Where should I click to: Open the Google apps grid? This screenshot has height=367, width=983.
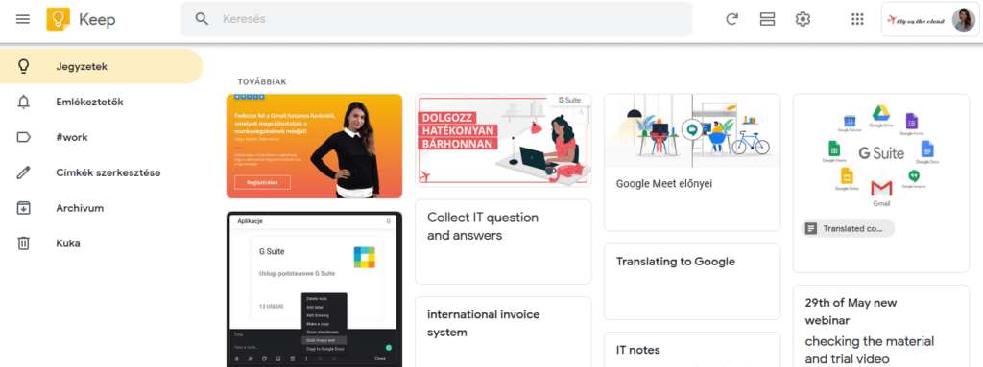[857, 19]
